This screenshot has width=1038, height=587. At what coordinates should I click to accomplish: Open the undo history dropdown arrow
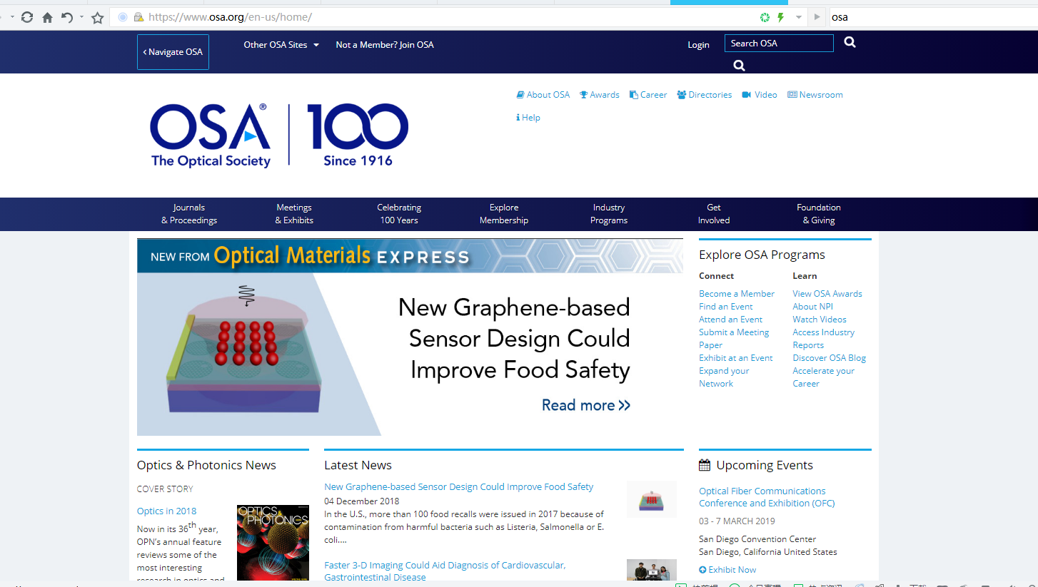(81, 17)
